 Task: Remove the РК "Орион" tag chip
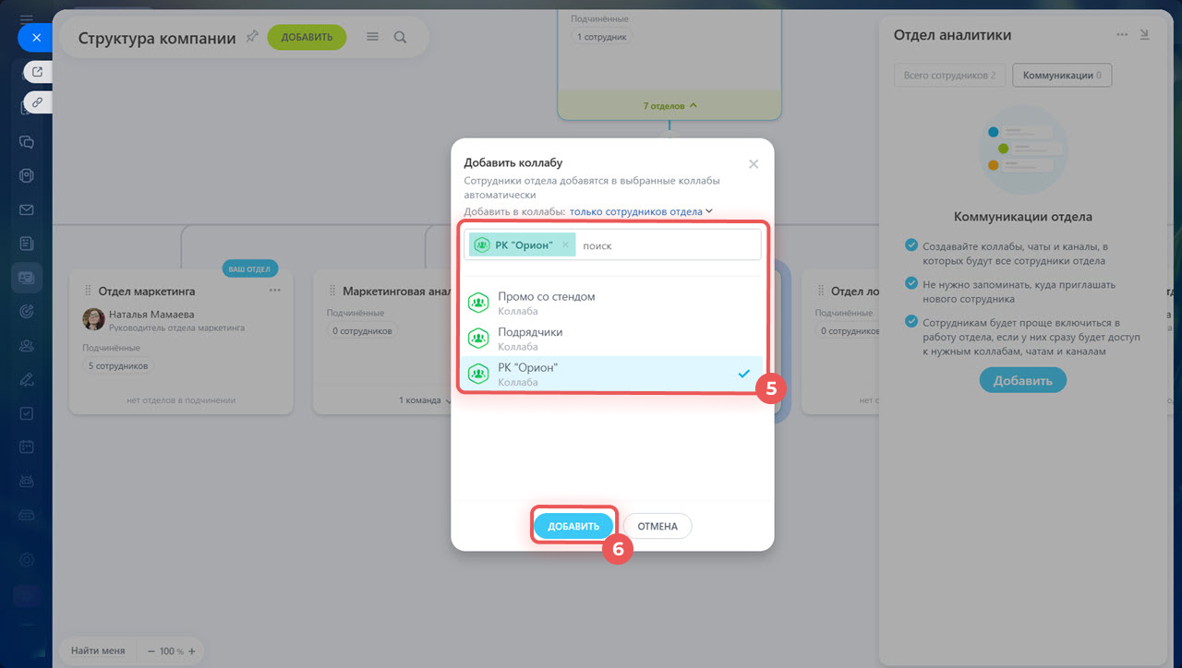coord(565,245)
